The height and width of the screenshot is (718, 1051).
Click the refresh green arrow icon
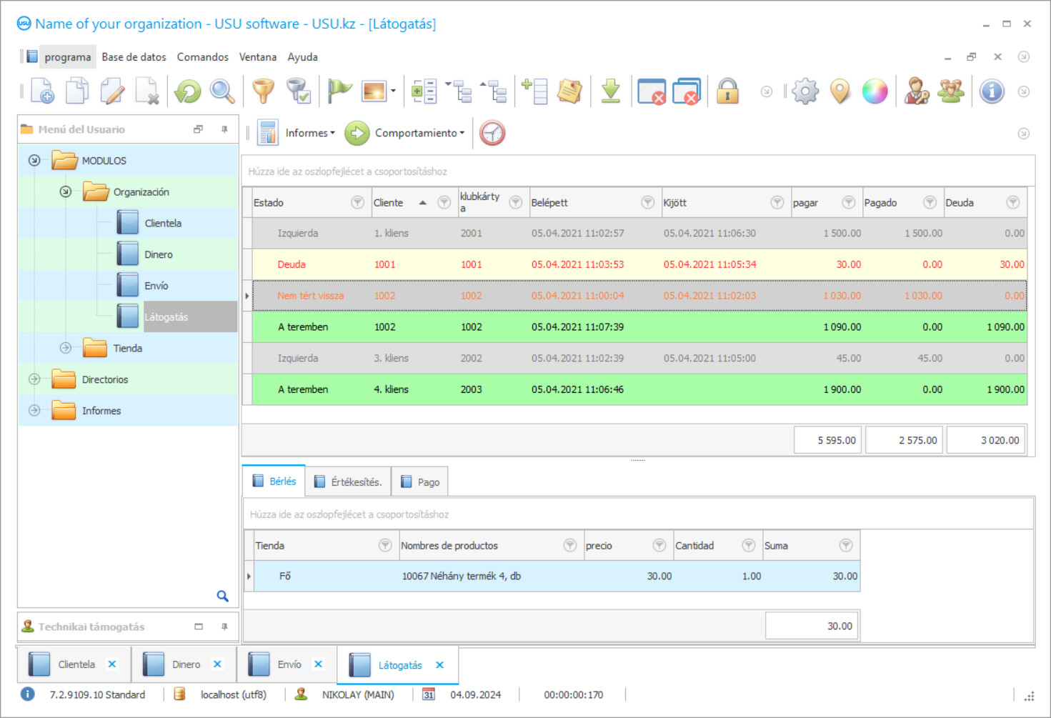(188, 91)
